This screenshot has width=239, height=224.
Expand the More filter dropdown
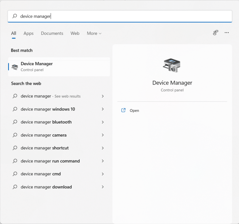(x=94, y=33)
